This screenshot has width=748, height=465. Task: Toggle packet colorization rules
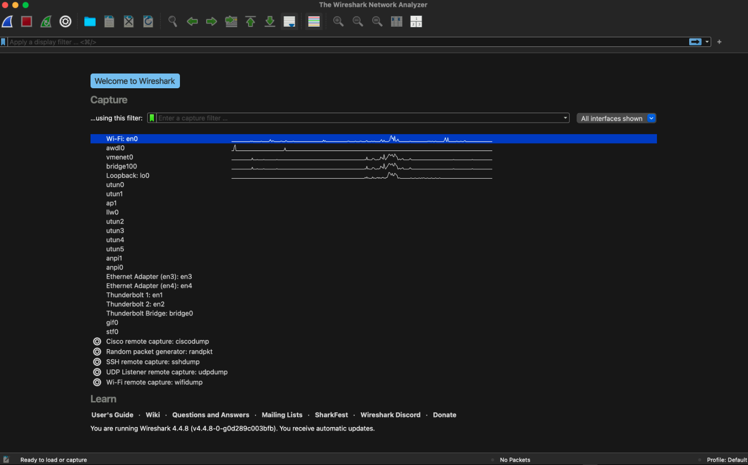point(313,21)
